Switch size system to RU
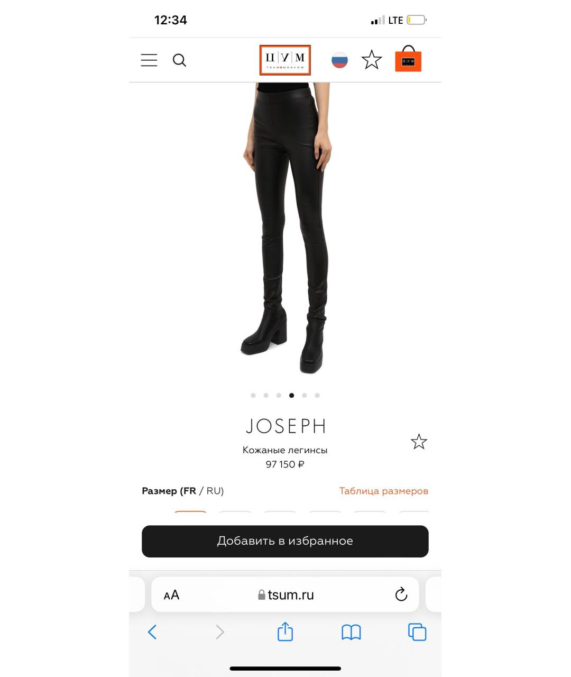The height and width of the screenshot is (677, 571). [x=215, y=491]
